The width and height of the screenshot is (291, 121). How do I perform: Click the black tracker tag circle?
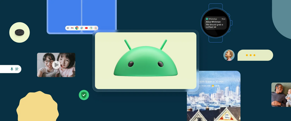19,33
